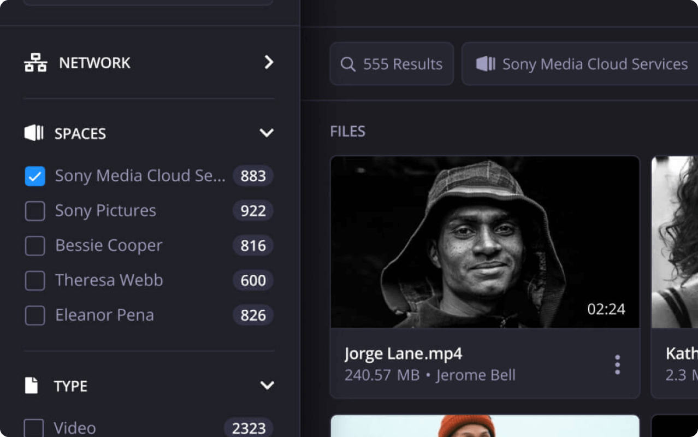698x437 pixels.
Task: Open the three-dot menu for Jorge Lane.mp4
Action: [617, 364]
